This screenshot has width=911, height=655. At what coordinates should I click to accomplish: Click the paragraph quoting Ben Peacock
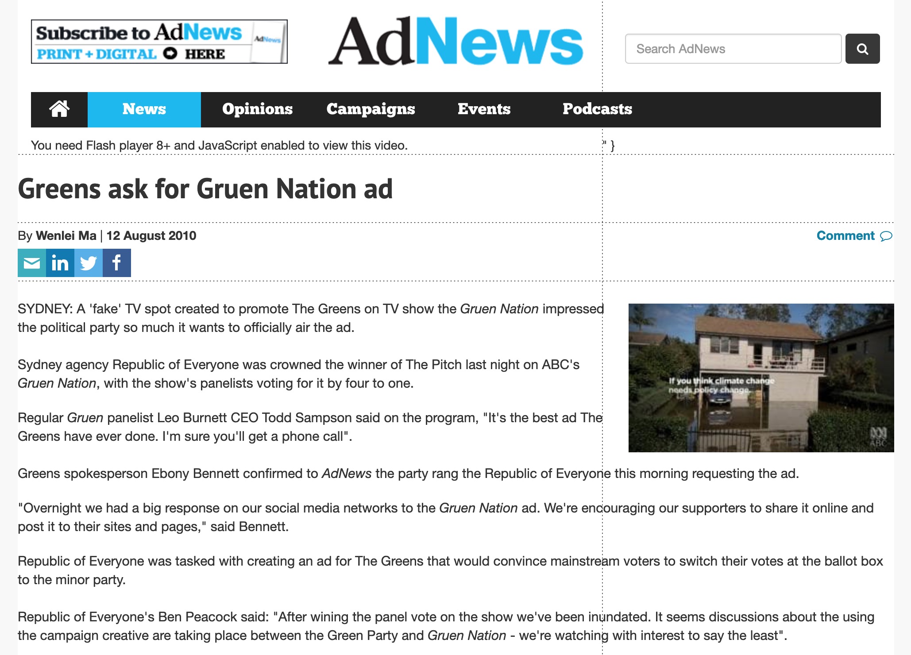coord(446,626)
